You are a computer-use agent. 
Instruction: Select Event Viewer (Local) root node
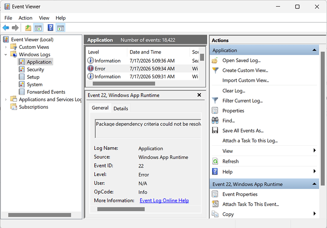click(x=32, y=40)
